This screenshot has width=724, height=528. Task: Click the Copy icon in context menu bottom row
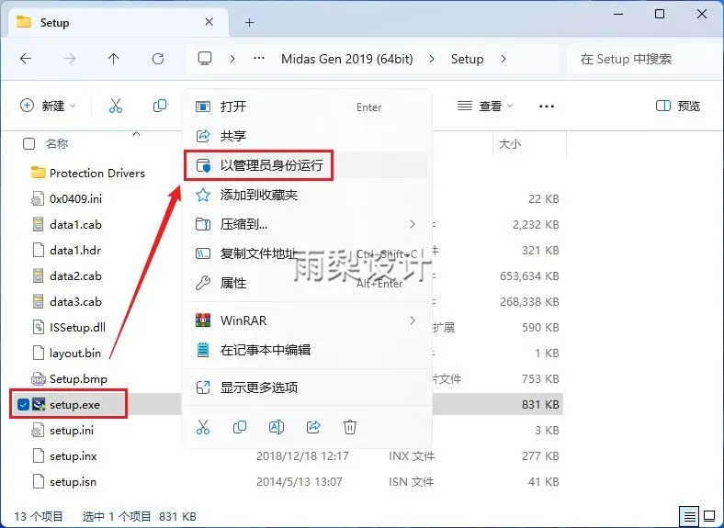coord(240,427)
